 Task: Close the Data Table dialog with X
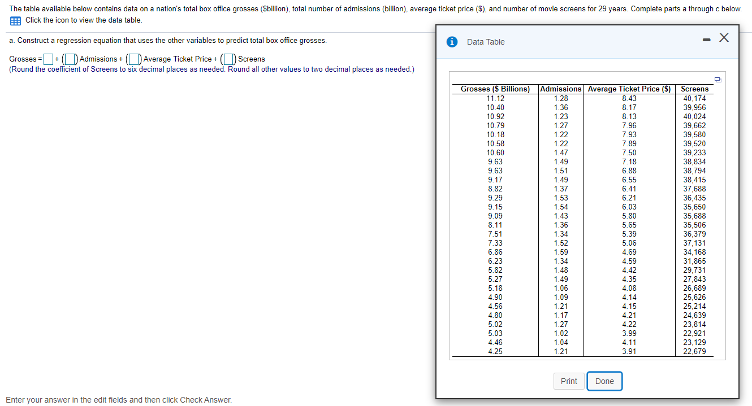[724, 38]
